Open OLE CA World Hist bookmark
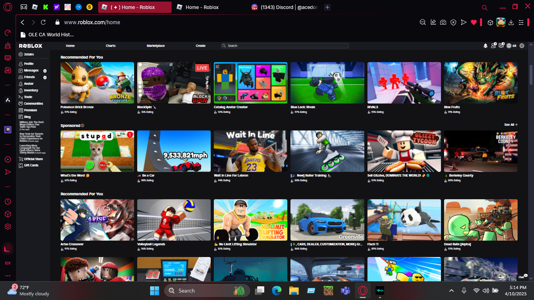The image size is (534, 300). tap(47, 34)
